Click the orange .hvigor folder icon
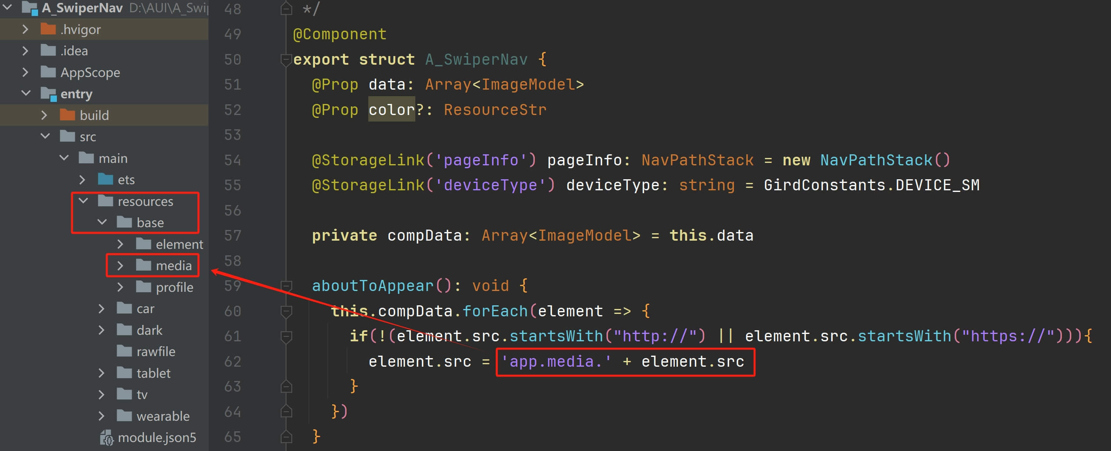This screenshot has width=1111, height=451. (x=48, y=29)
